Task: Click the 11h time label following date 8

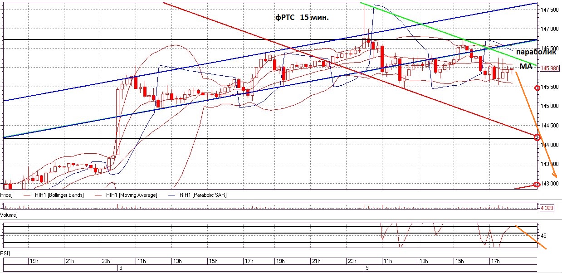Action: point(142,261)
